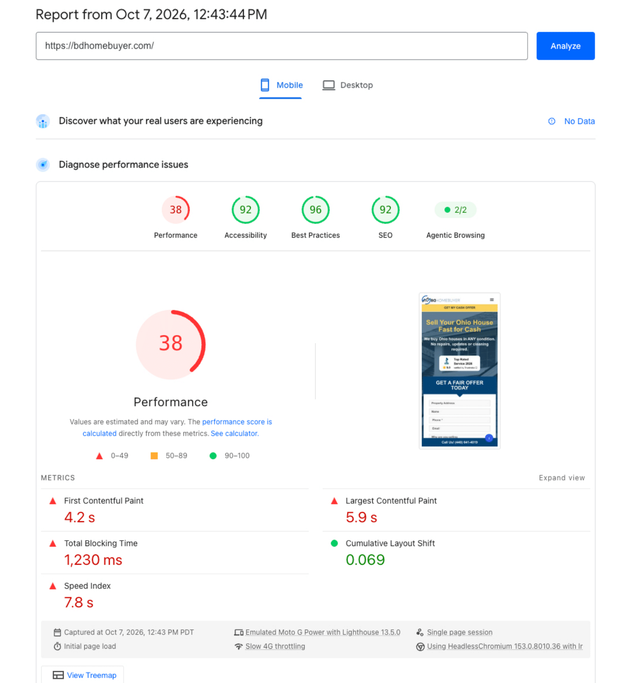This screenshot has height=683, width=631.
Task: Click the devices icon beside Emulated Moto G Power
Action: click(239, 633)
